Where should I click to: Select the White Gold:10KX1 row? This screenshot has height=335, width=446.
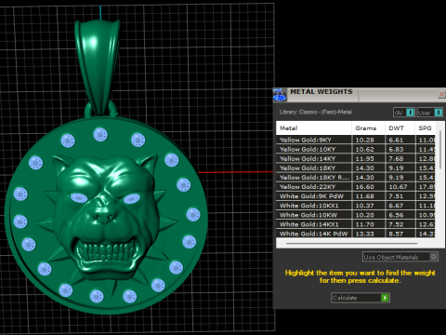[x=356, y=206]
